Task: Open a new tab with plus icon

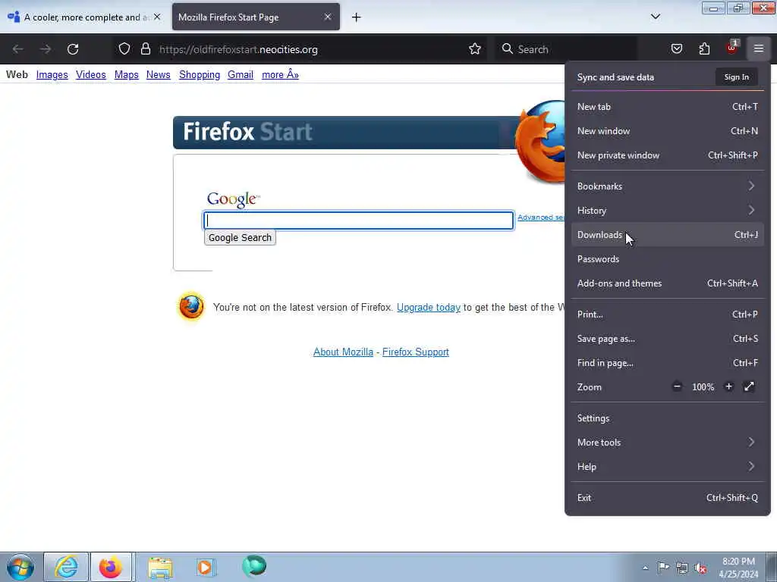Action: click(x=357, y=17)
